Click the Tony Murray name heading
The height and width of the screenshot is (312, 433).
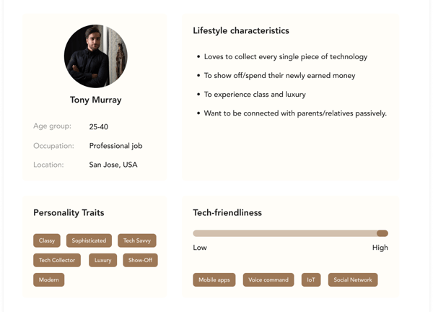coord(95,100)
